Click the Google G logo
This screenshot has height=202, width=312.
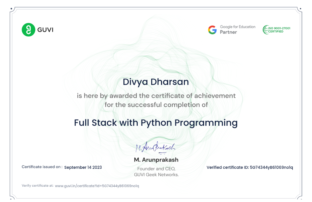click(x=212, y=30)
